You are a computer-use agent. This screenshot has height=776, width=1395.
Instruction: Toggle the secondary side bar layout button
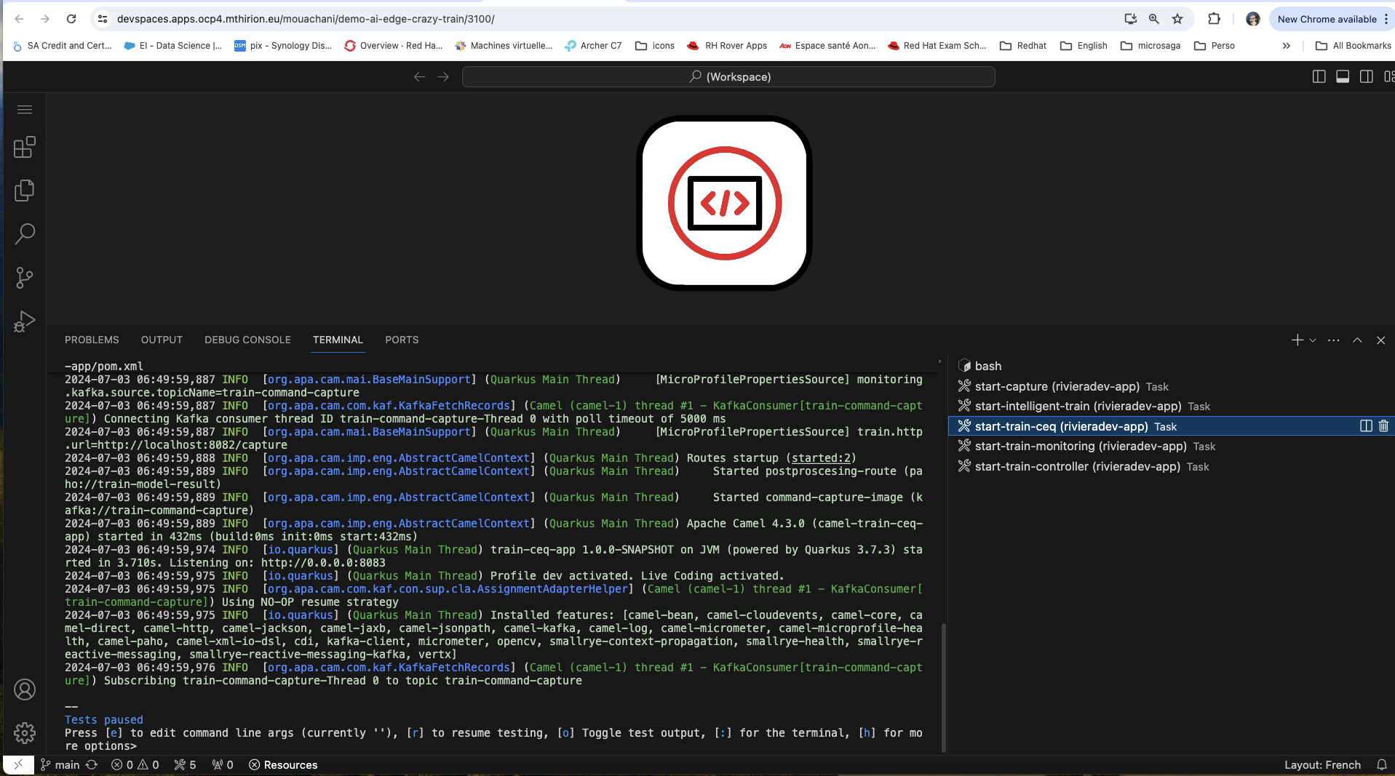1367,76
